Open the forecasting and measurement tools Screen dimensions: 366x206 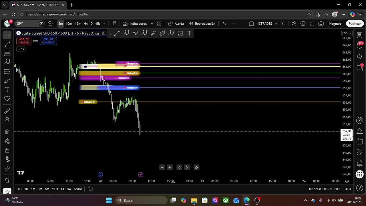7,71
